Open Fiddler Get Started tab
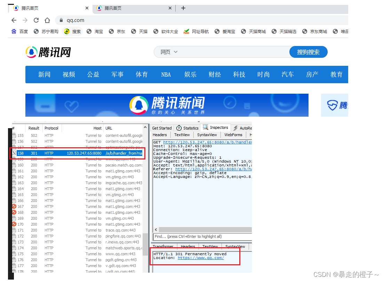Image resolution: width=384 pixels, height=281 pixels. pos(162,128)
